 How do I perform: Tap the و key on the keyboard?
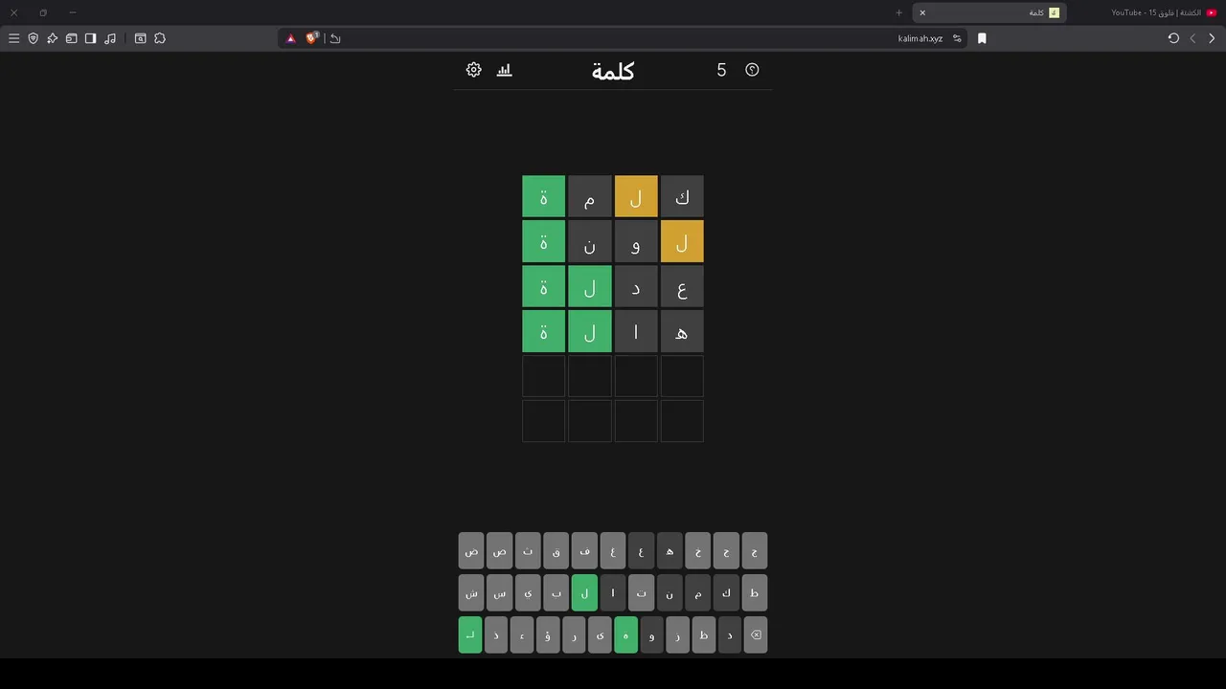(x=652, y=634)
